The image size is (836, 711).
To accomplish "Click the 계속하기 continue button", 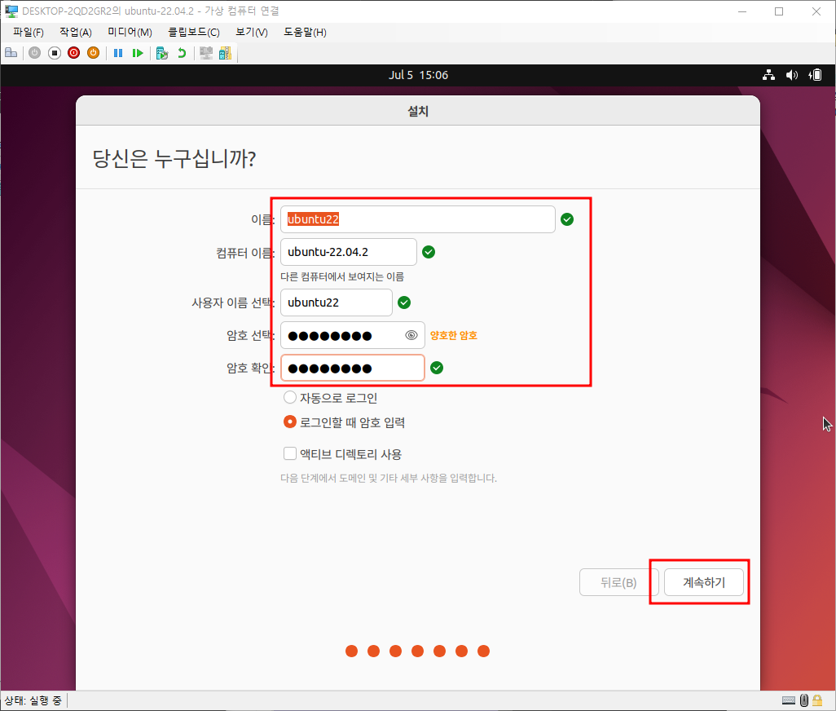I will tap(704, 582).
